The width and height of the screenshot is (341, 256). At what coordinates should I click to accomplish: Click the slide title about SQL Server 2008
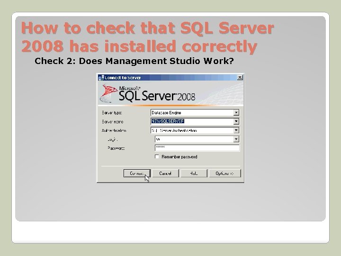pos(147,37)
